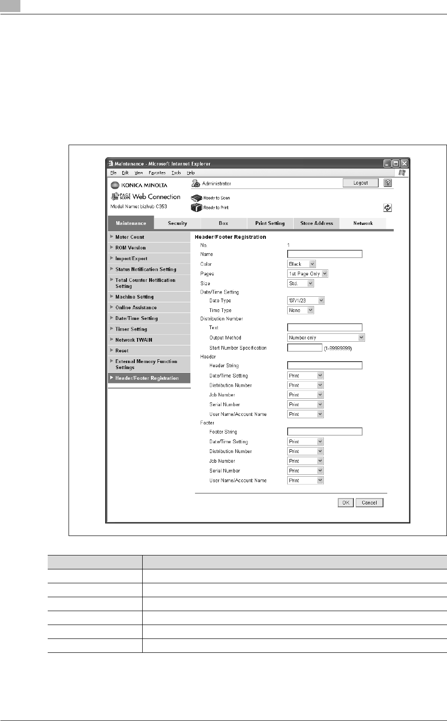Open Header Distribution Number dropdown

point(305,385)
